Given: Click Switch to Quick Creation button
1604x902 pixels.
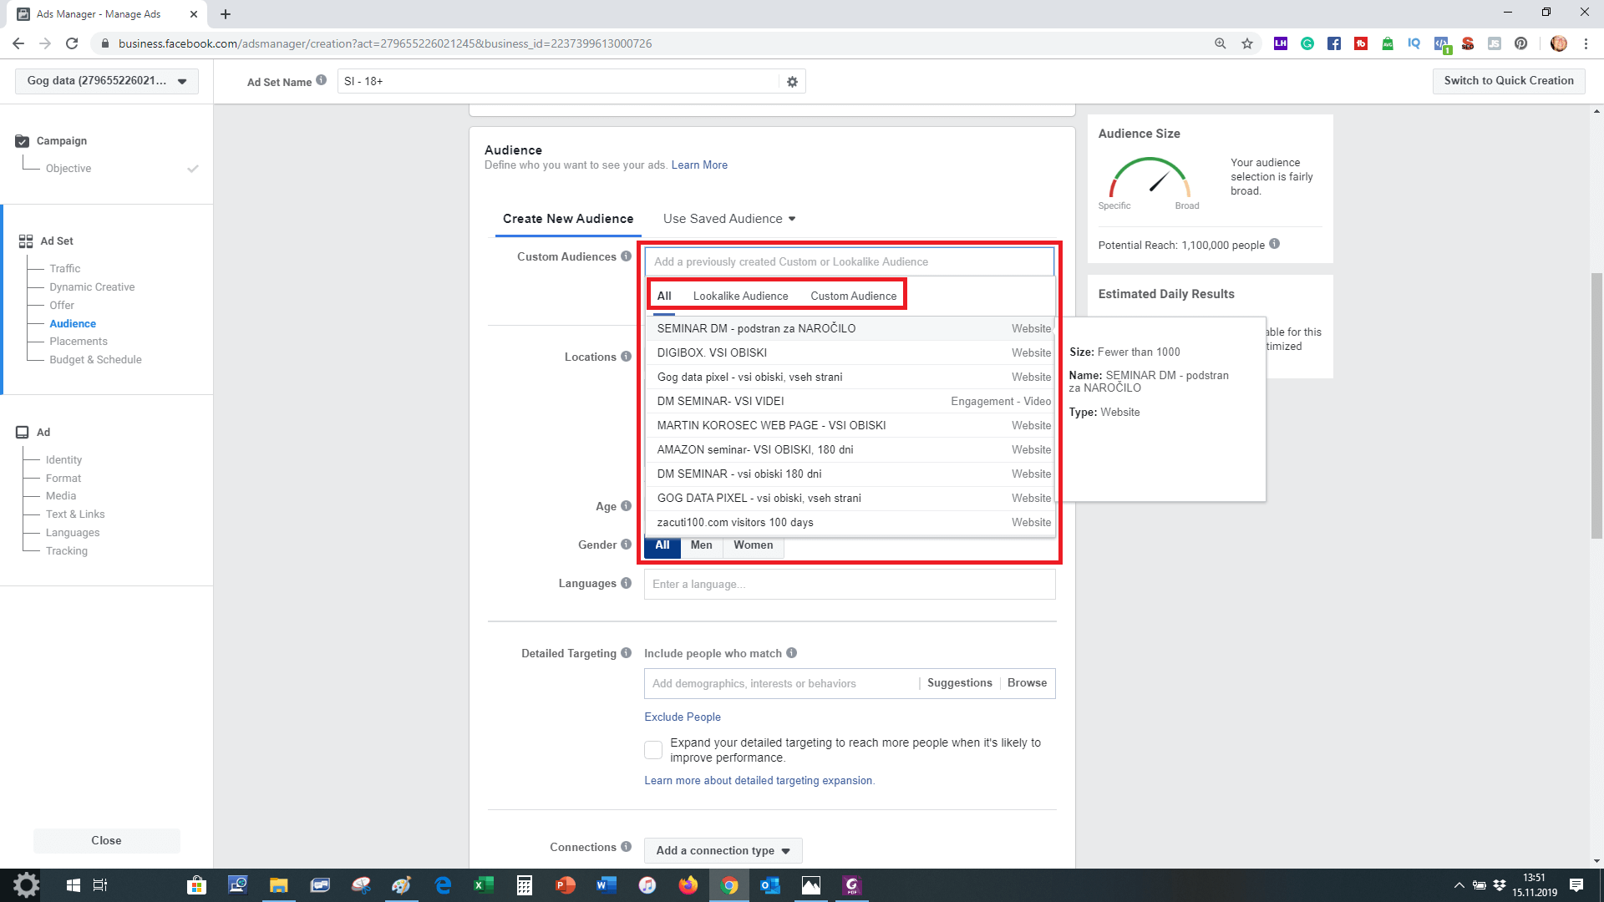Looking at the screenshot, I should click(1508, 81).
